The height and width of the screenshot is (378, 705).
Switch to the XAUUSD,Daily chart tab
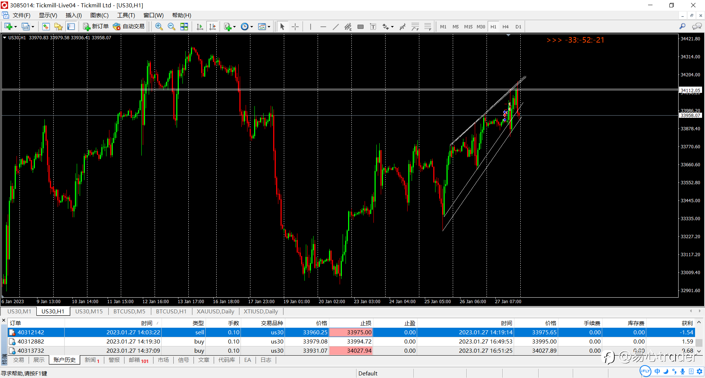[x=215, y=311]
